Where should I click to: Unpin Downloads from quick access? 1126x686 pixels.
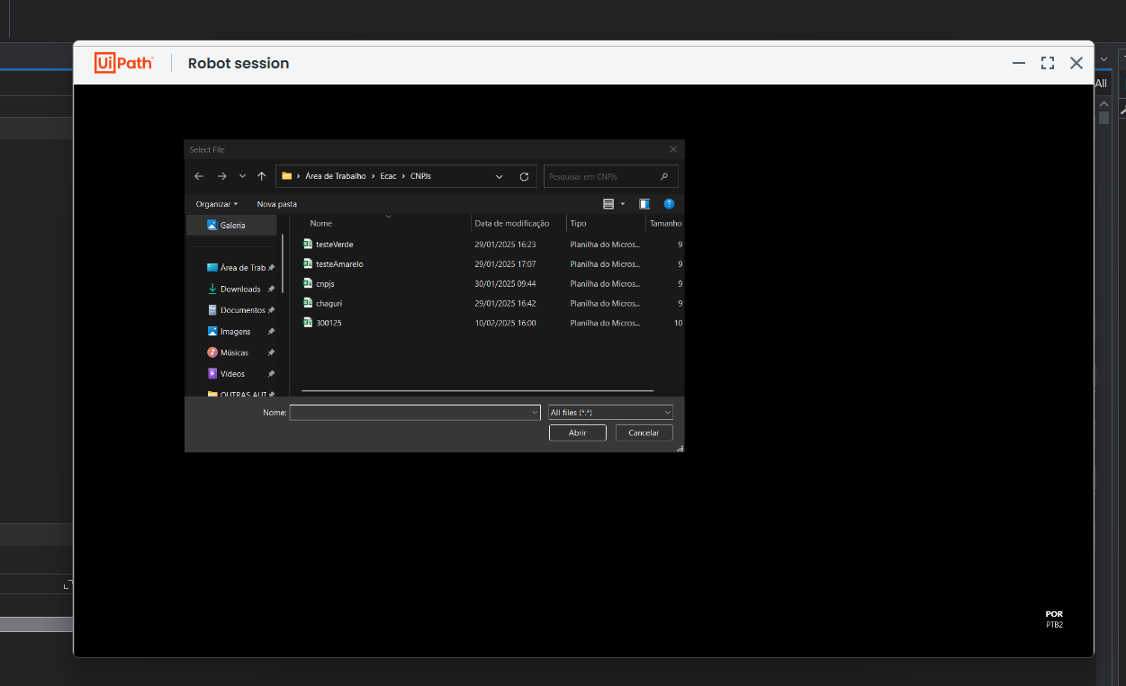coord(271,289)
